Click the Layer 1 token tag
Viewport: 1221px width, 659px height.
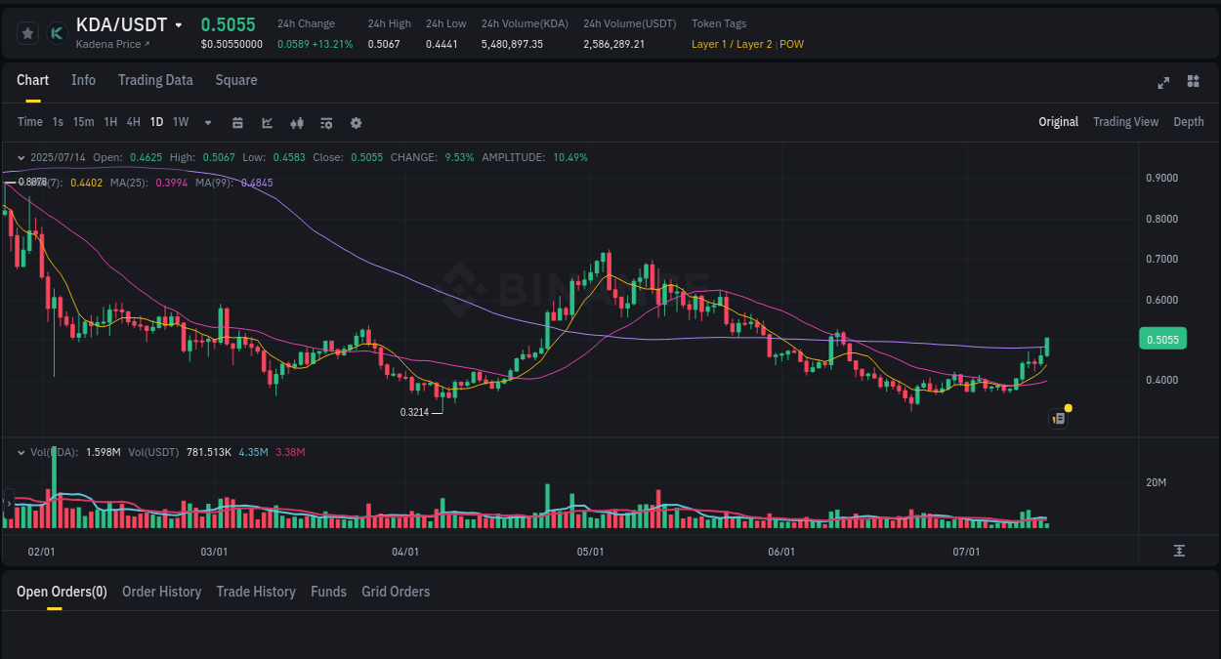(x=710, y=44)
